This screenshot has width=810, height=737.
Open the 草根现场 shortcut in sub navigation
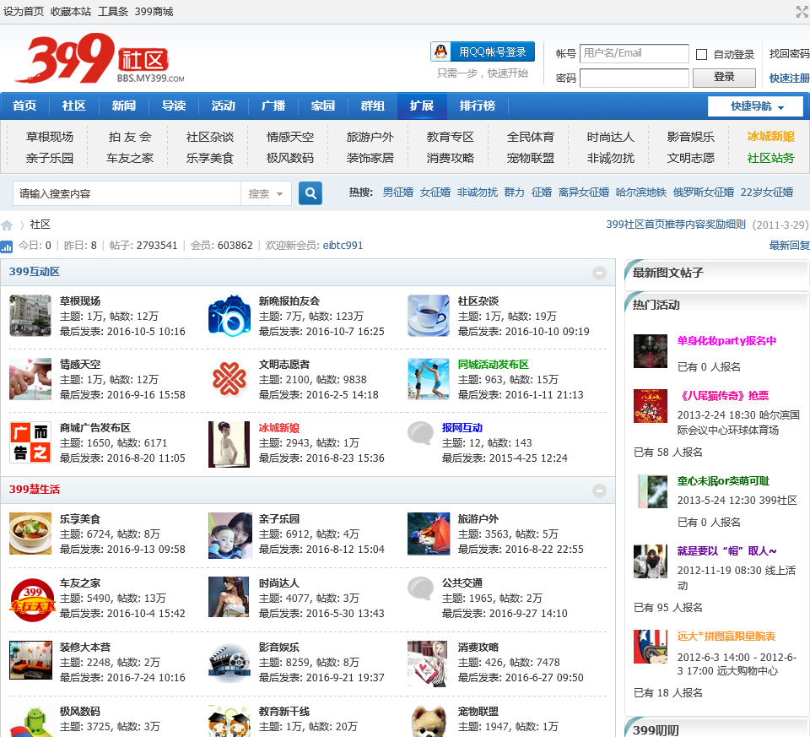click(x=50, y=137)
